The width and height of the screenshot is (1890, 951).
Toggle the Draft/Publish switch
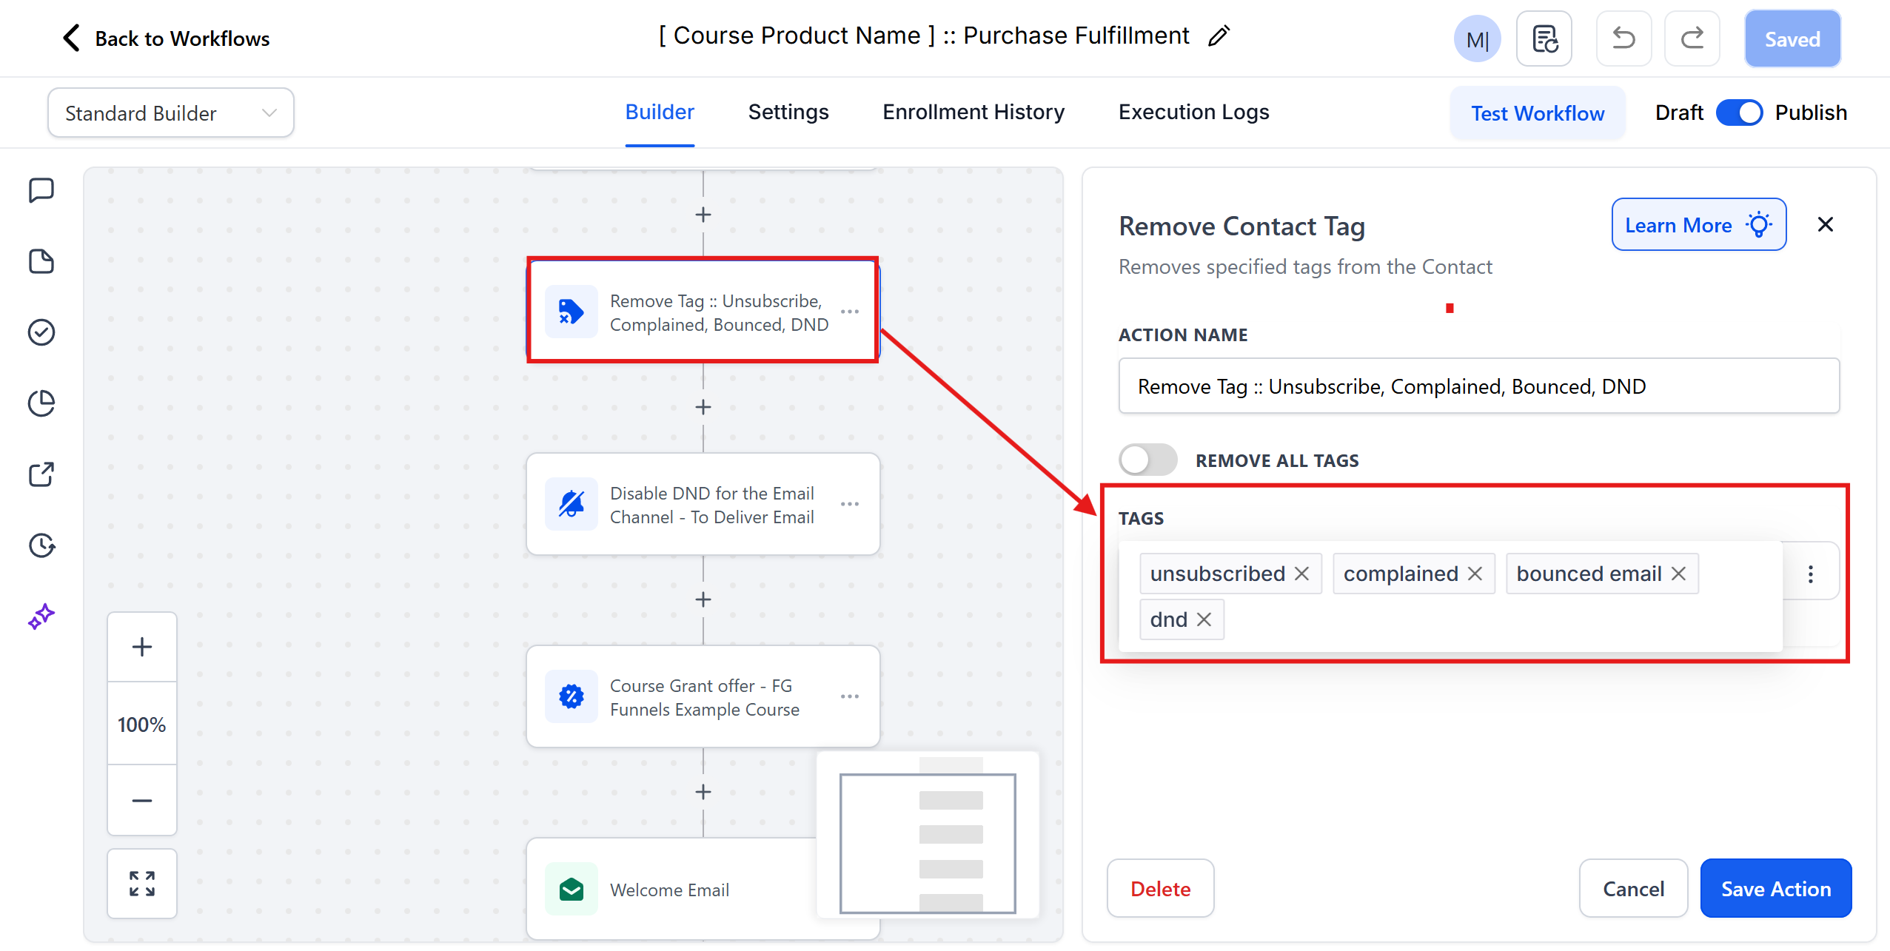tap(1739, 112)
